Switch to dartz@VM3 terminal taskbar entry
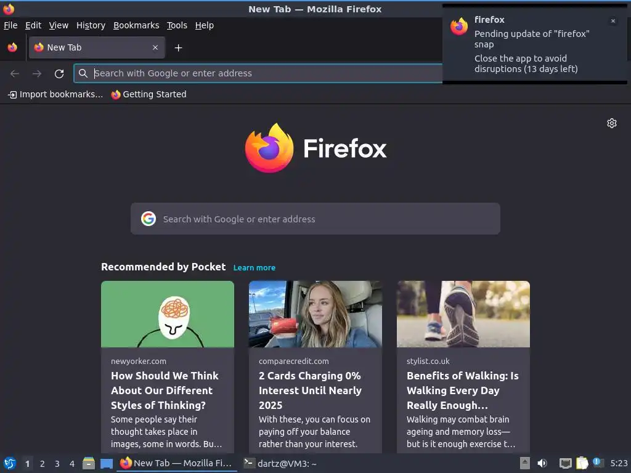 click(x=281, y=463)
